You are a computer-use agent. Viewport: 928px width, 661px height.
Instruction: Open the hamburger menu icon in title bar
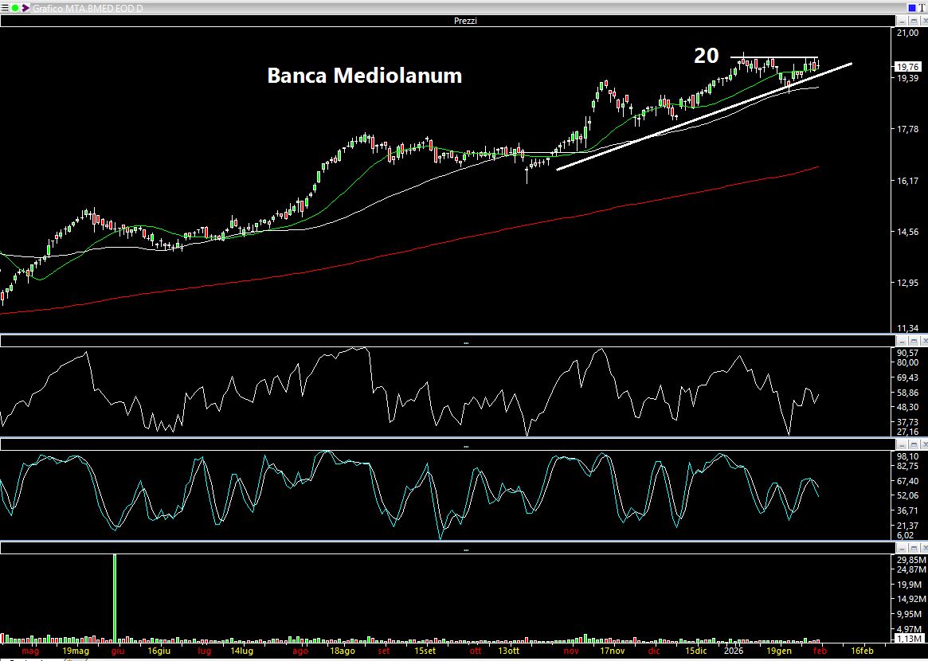5,8
